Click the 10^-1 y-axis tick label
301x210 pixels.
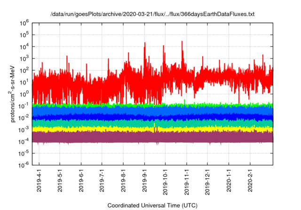[x=24, y=106]
